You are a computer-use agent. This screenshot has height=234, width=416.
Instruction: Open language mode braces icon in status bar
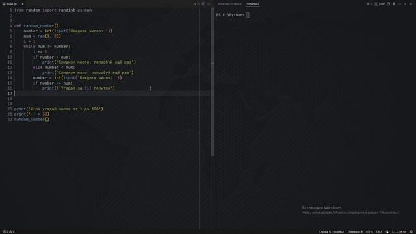click(x=387, y=231)
